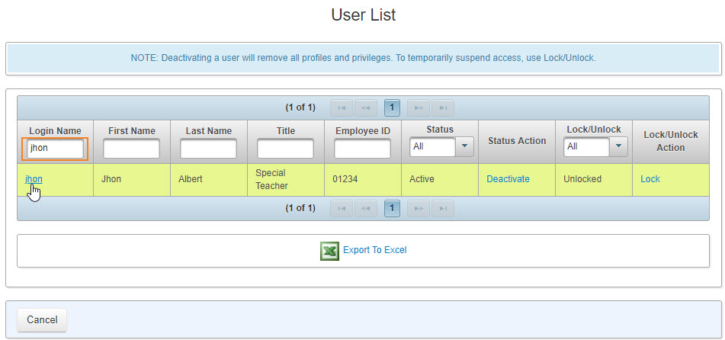This screenshot has height=340, width=725.
Task: Select page 1 in bottom paginator
Action: click(392, 208)
